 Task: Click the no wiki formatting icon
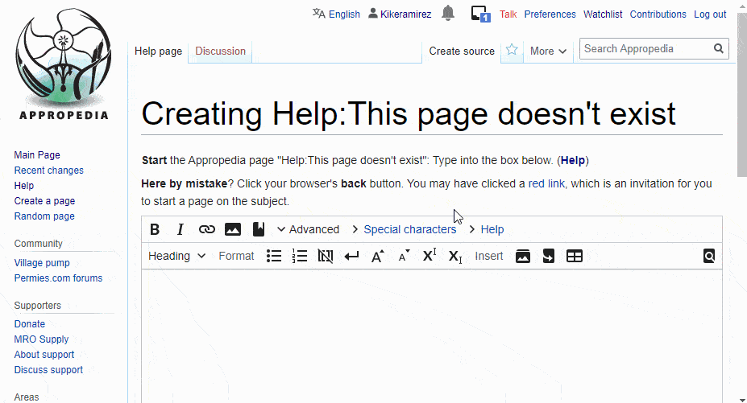(326, 256)
